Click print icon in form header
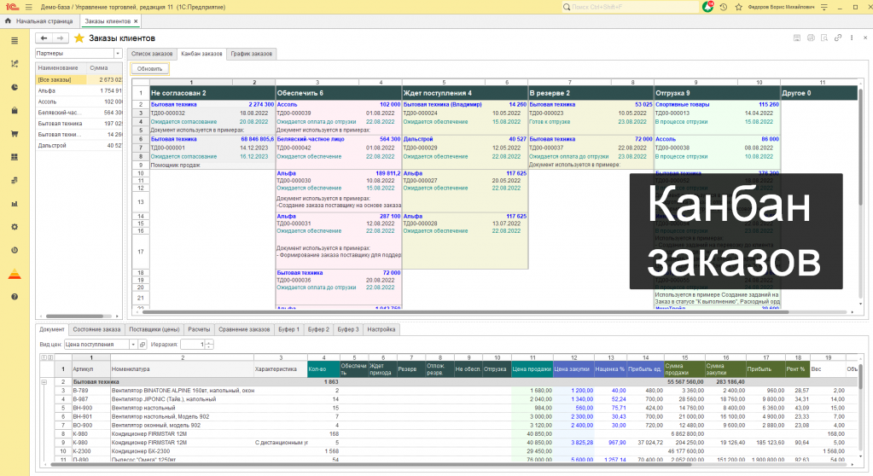The height and width of the screenshot is (476, 873). coord(811,38)
